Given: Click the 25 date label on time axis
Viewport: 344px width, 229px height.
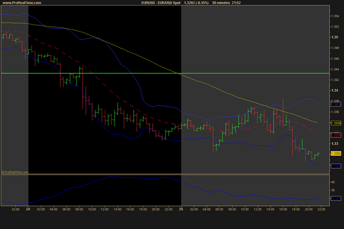Looking at the screenshot, I should pyautogui.click(x=181, y=209).
